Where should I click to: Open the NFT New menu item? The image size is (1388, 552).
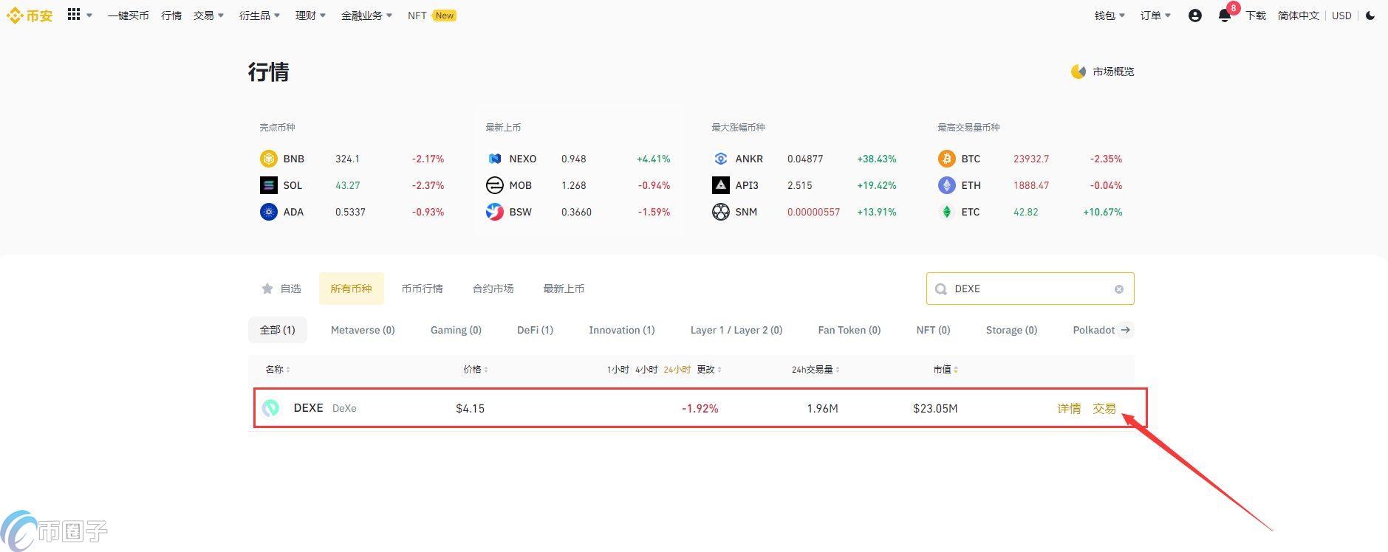[431, 15]
